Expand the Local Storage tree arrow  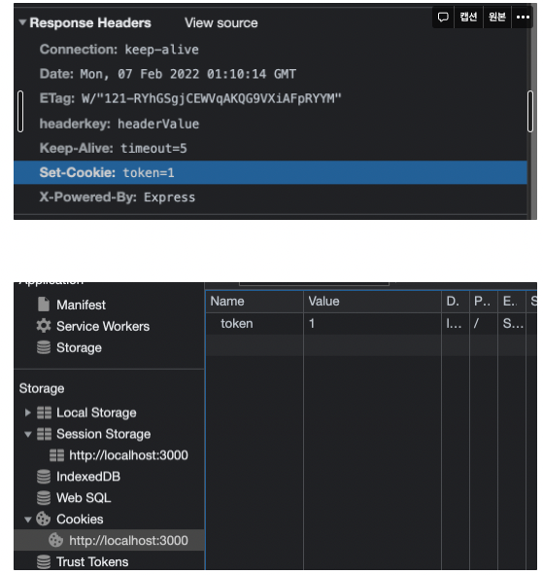28,413
